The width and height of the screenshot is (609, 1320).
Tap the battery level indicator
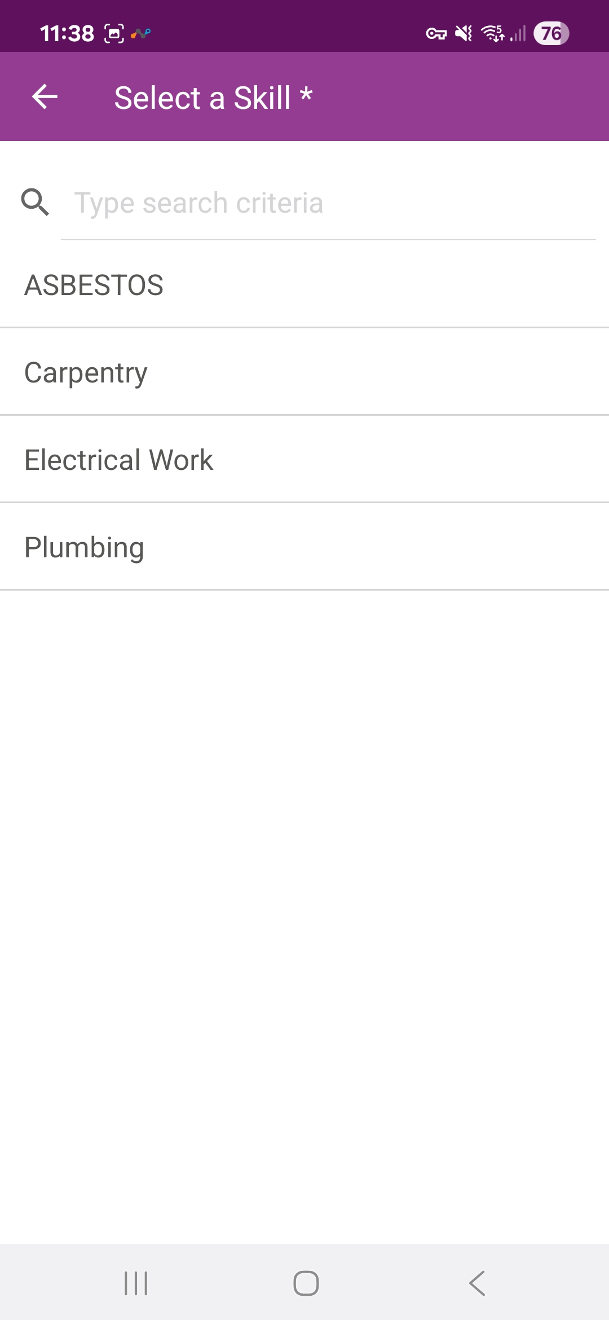click(x=551, y=34)
